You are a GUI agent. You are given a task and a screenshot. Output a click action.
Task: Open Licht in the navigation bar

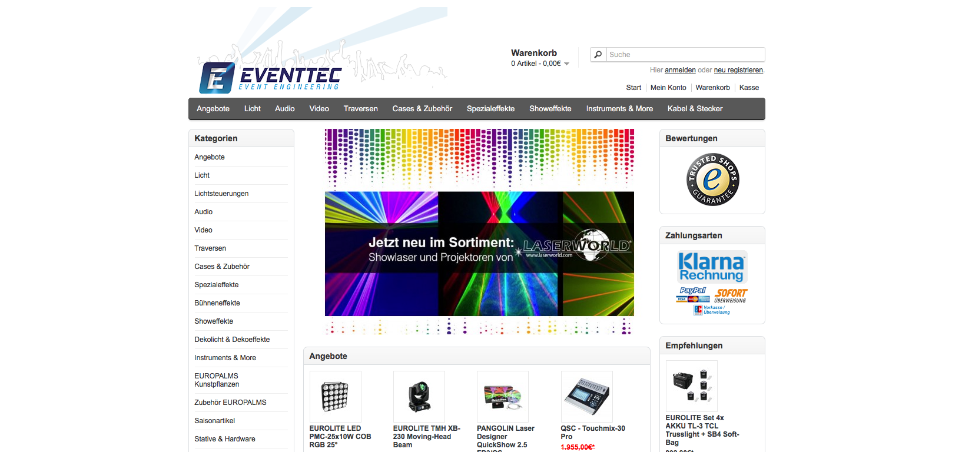click(x=253, y=109)
